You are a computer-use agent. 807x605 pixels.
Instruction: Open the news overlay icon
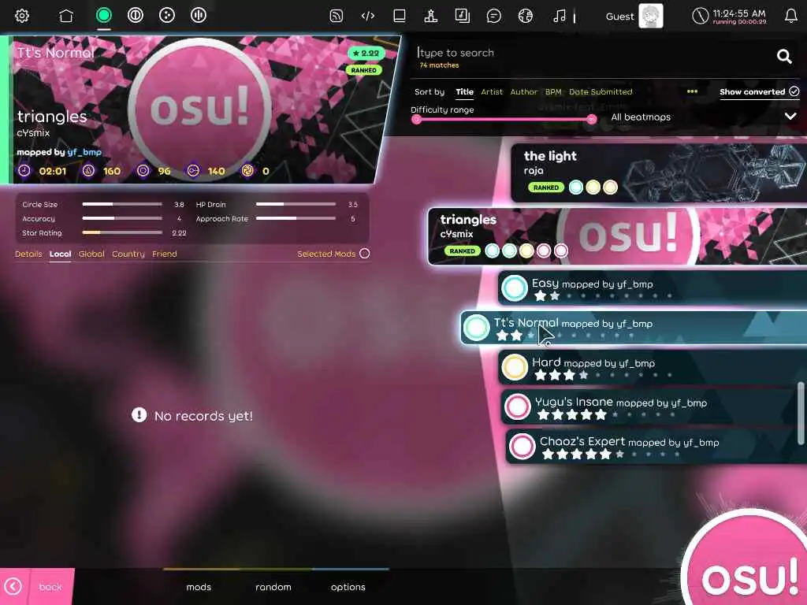click(x=336, y=16)
